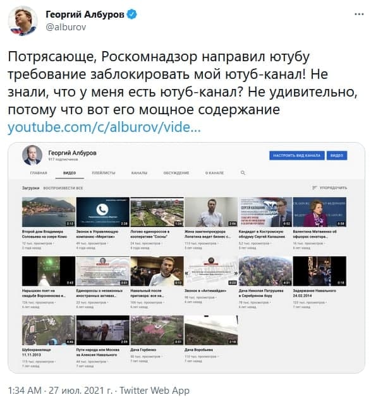Click the Воспроизвести все link
The image size is (371, 402).
[63, 188]
